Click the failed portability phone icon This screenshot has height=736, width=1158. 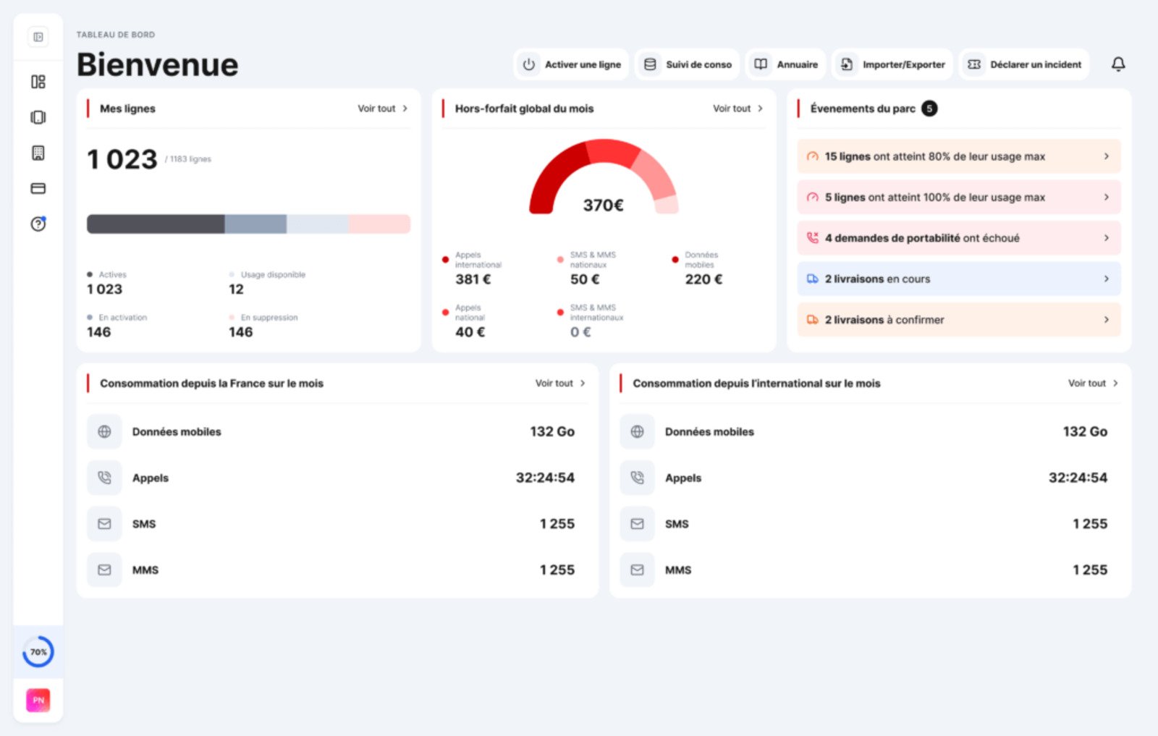pos(813,237)
